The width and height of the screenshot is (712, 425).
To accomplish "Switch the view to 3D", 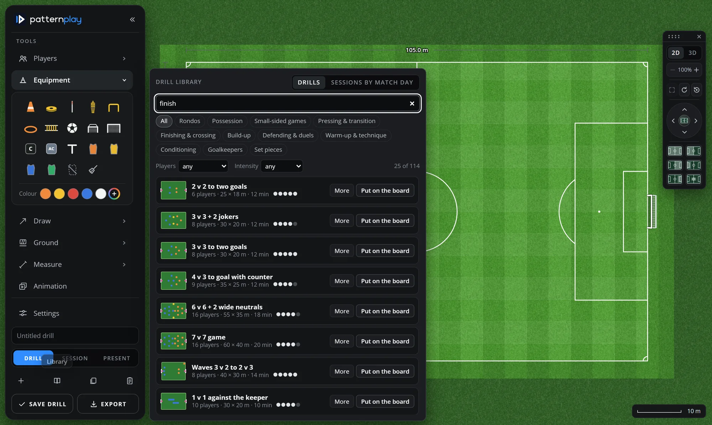I will 692,53.
